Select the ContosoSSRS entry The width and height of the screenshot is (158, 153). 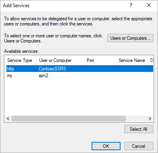click(53, 69)
